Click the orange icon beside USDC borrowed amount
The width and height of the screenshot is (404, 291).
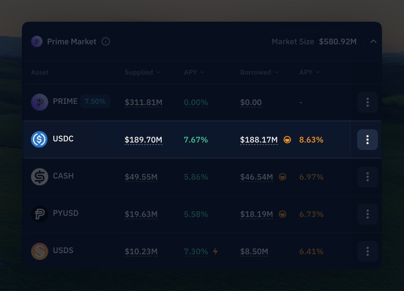click(x=287, y=140)
